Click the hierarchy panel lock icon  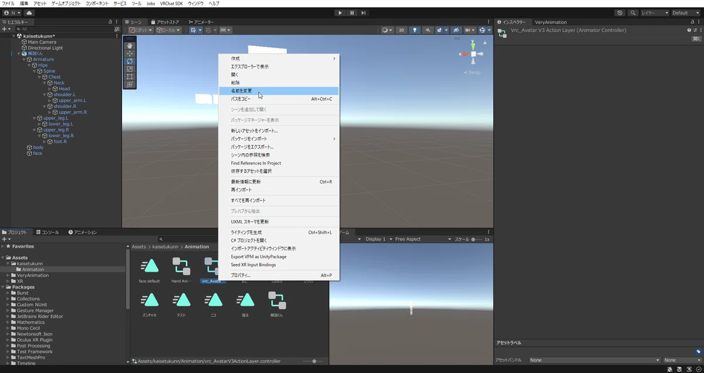(110, 22)
